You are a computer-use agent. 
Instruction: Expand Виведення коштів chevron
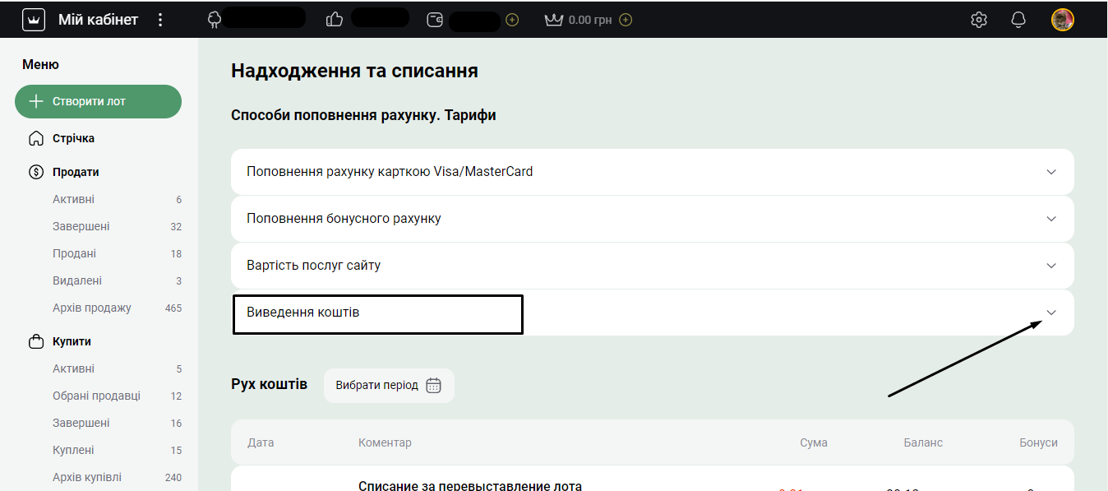coord(1050,313)
